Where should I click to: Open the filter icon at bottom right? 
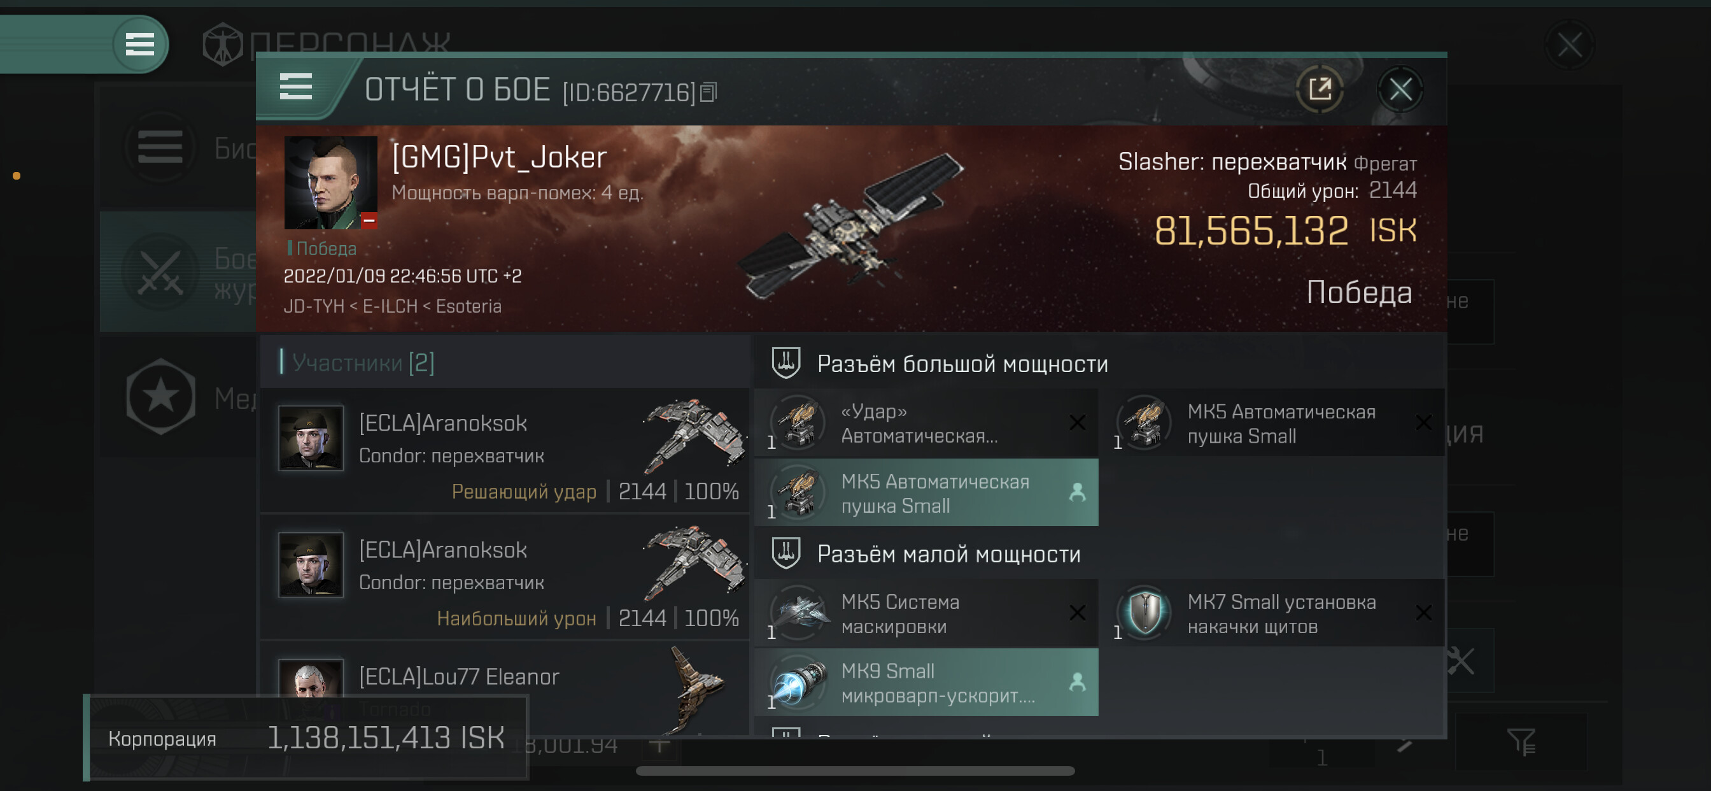[1521, 741]
